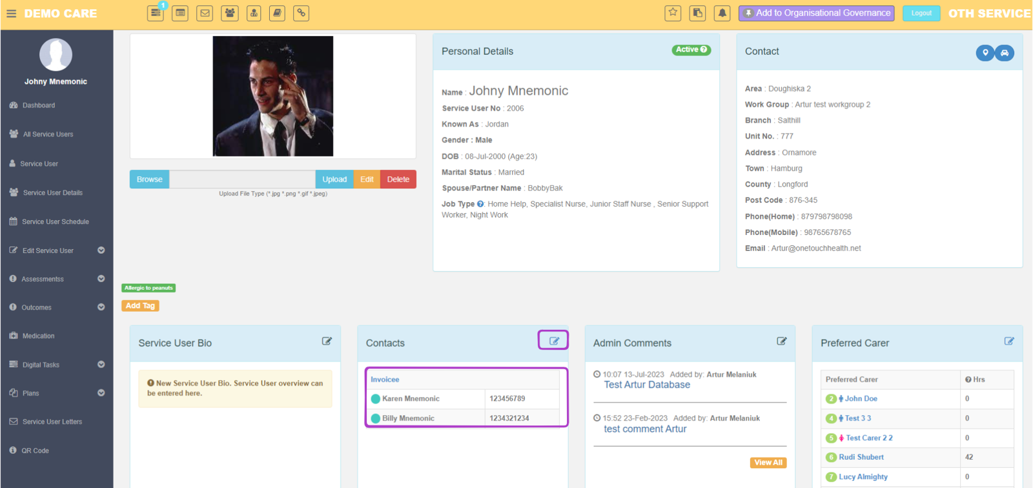Click the book icon in top toolbar

point(278,13)
